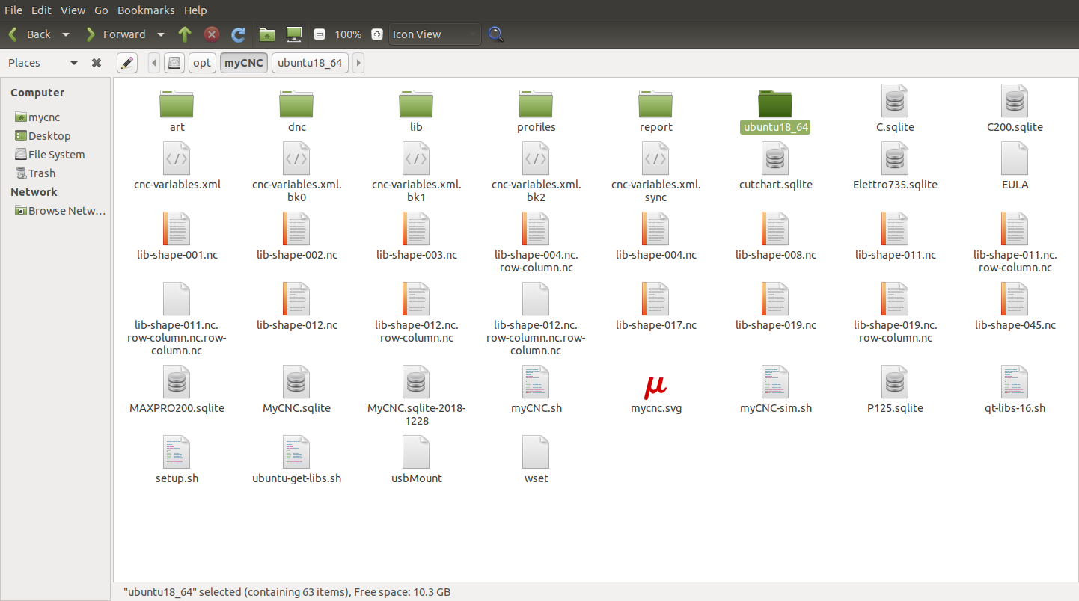
Task: Click the Zoom in plus icon
Action: 377,34
